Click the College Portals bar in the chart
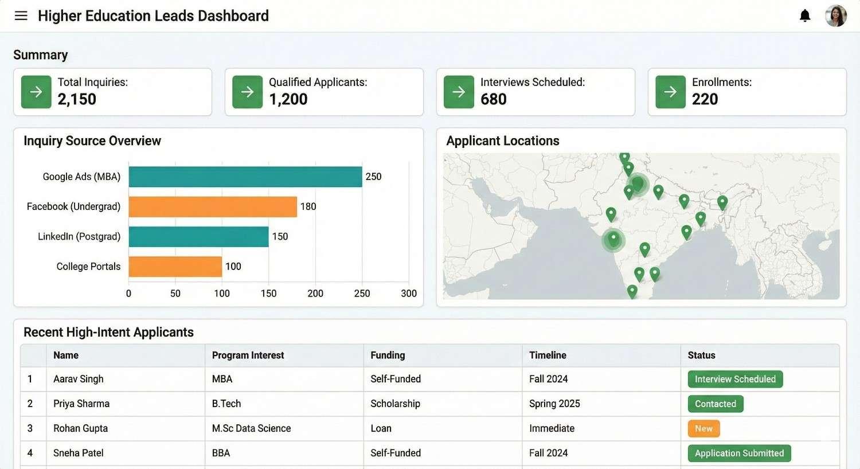Screen dimensions: 860x469 175,266
